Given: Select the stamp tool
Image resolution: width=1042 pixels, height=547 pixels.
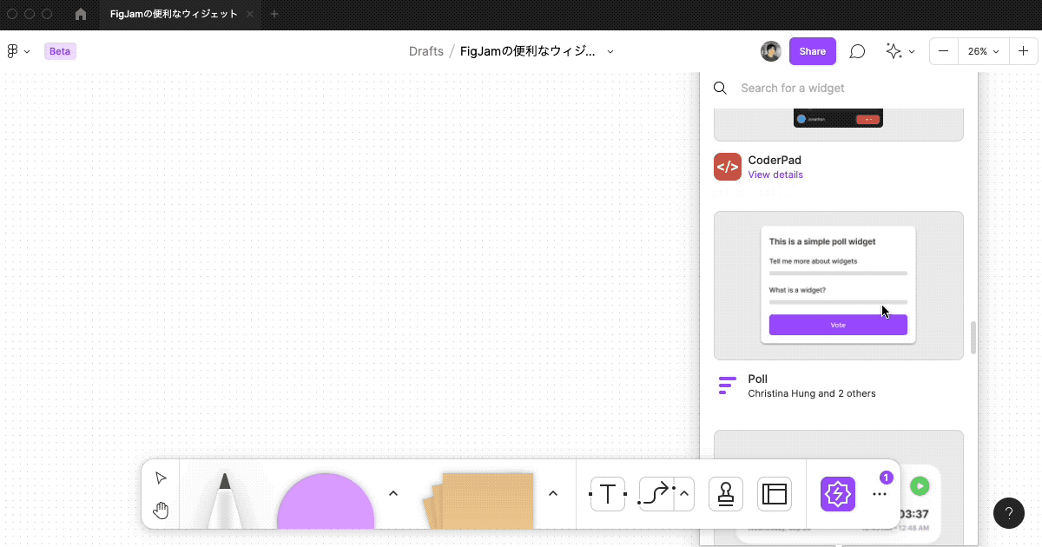Looking at the screenshot, I should (725, 493).
